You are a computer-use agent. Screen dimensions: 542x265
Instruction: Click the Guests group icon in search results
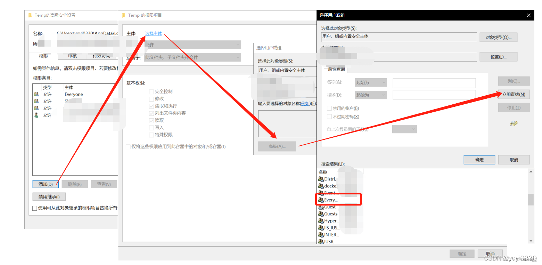click(321, 214)
